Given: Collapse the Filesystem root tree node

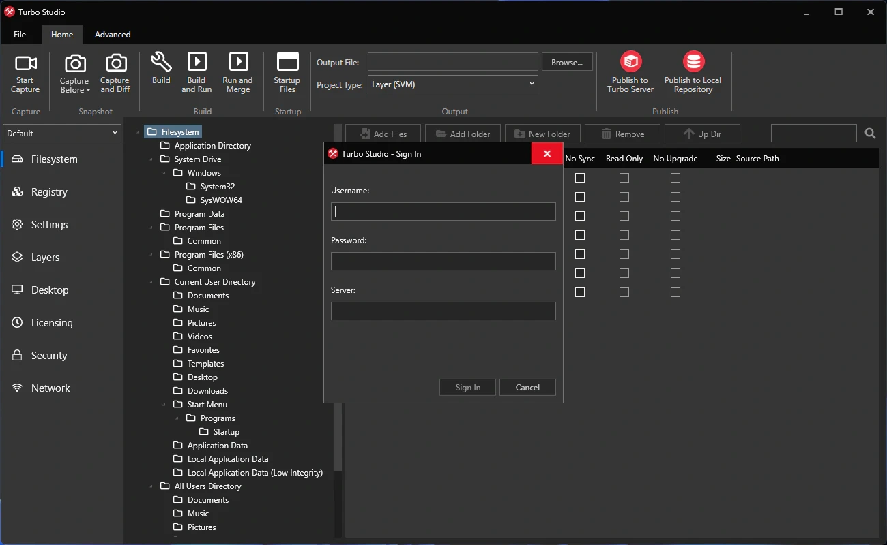Looking at the screenshot, I should (x=139, y=132).
